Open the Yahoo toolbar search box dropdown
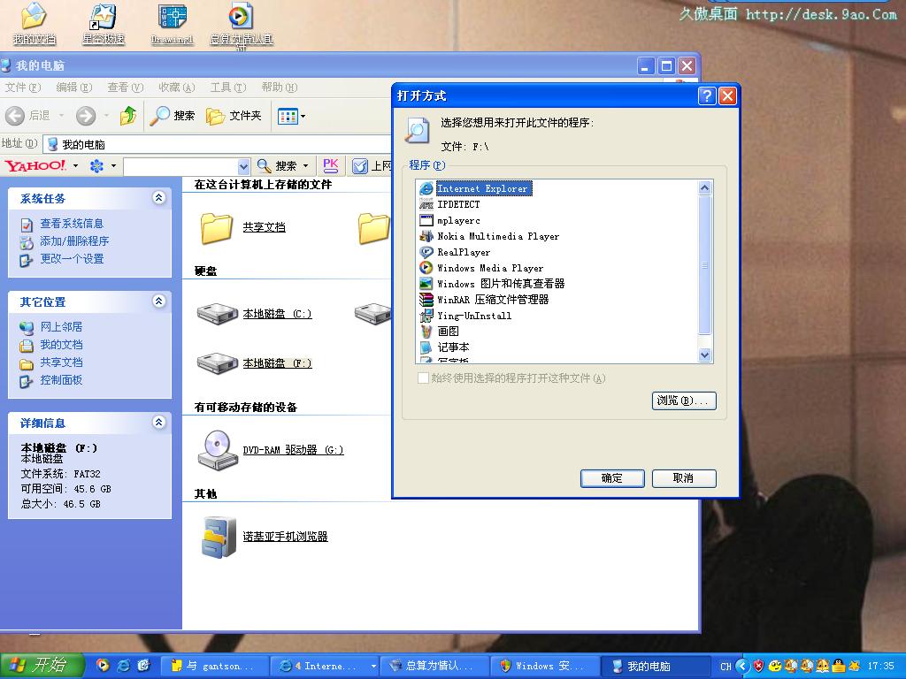This screenshot has width=906, height=679. (243, 166)
